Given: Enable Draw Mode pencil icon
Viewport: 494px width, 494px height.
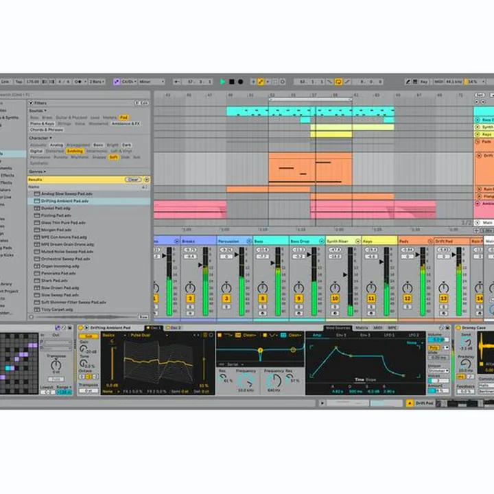Looking at the screenshot, I should 408,82.
